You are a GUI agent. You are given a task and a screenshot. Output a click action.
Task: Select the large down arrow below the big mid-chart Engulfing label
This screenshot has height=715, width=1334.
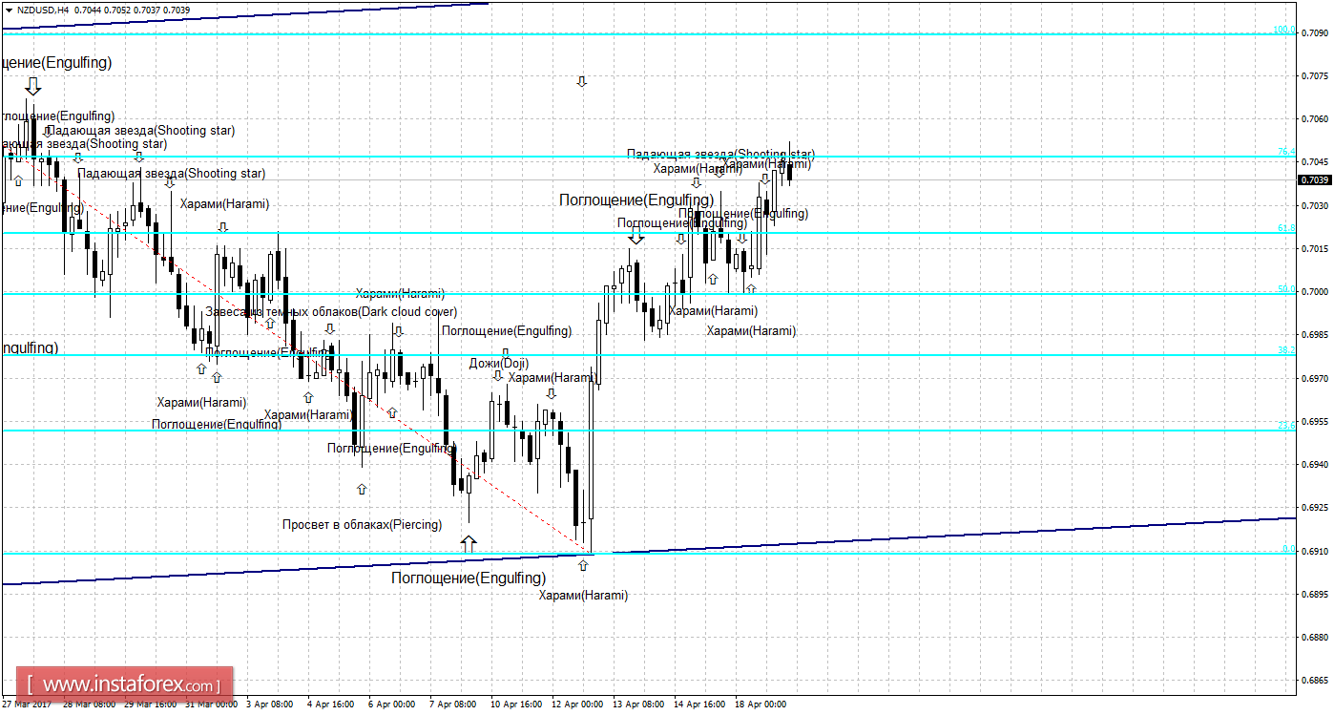click(636, 235)
